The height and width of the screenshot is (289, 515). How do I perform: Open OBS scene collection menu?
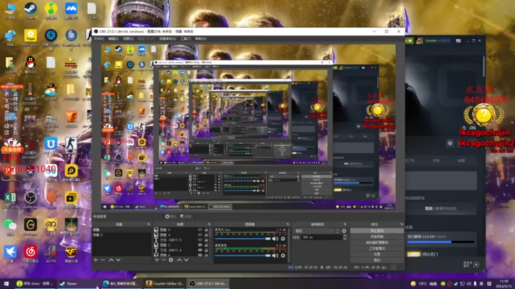(167, 39)
